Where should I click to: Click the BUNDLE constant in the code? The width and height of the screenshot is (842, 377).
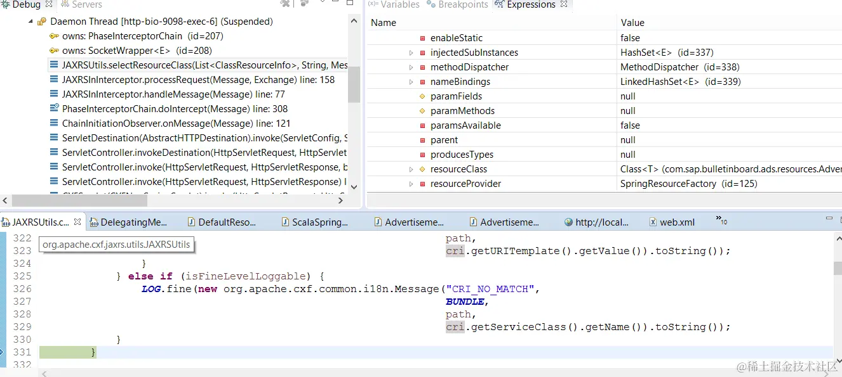point(464,302)
